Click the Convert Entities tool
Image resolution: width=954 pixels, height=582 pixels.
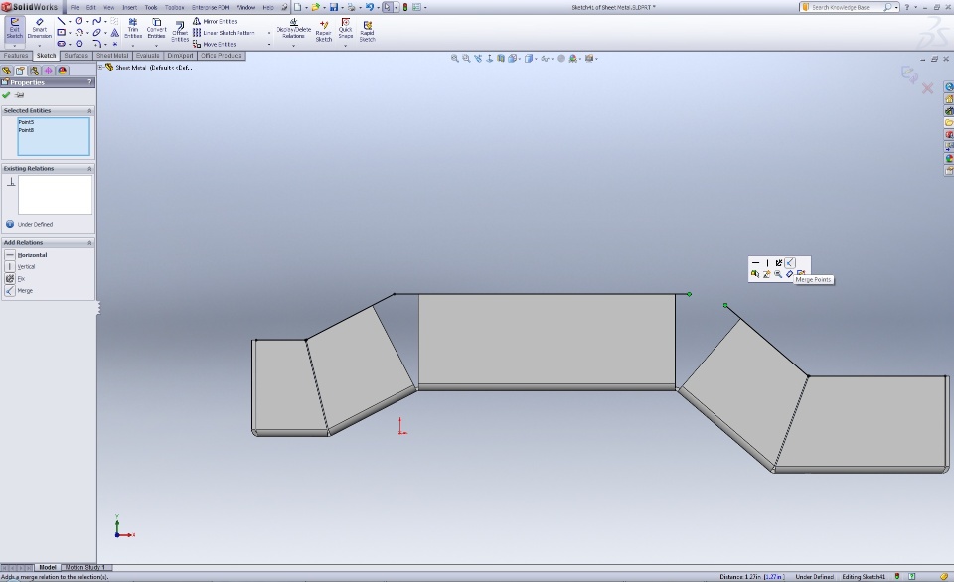[156, 28]
